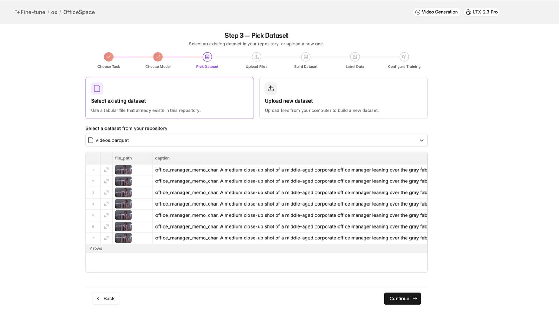Expand row 1 with the expand icon
Image resolution: width=559 pixels, height=313 pixels.
(x=106, y=170)
